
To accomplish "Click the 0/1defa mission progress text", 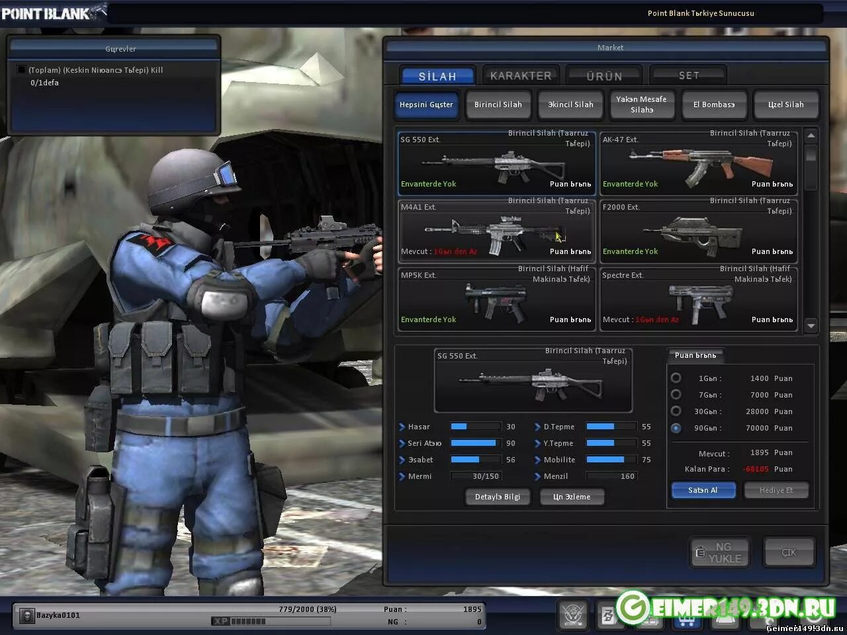I will 44,83.
